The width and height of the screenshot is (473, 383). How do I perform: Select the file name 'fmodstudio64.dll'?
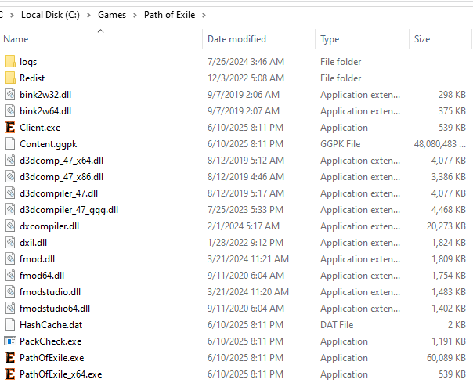(x=55, y=309)
